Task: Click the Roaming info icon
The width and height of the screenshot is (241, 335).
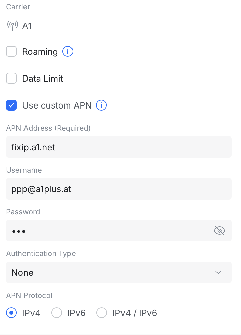Action: (68, 52)
